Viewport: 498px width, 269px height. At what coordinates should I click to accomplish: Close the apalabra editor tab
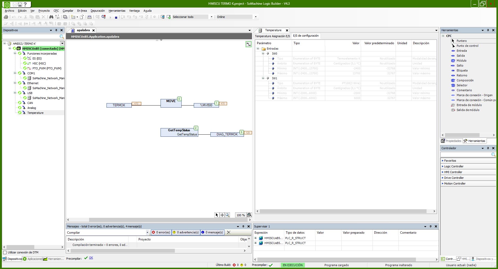(x=94, y=30)
